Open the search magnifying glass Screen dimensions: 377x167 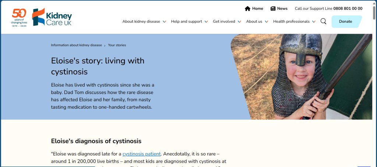(x=323, y=21)
